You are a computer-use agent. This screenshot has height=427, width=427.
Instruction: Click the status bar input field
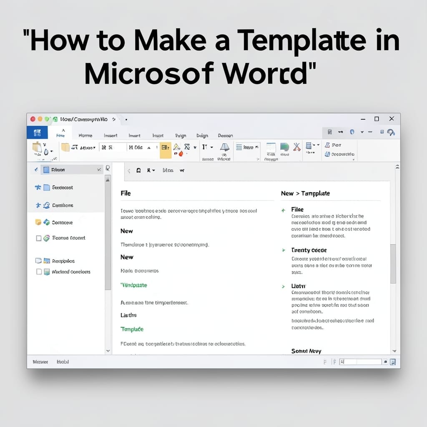point(360,362)
